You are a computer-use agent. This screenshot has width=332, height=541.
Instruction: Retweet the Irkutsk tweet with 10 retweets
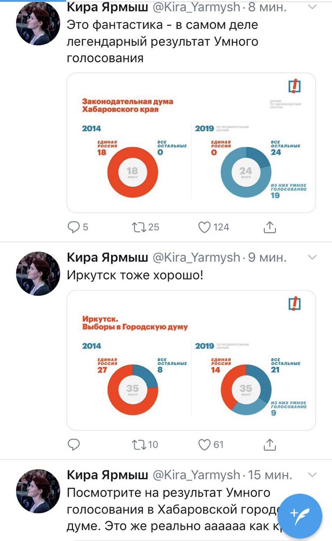[139, 444]
